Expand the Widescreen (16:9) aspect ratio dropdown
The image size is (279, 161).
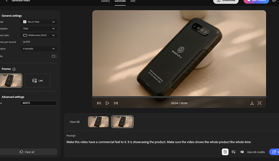coord(39,35)
